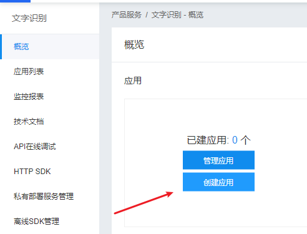Click the 已建应用 label text
The height and width of the screenshot is (234, 307).
click(x=208, y=140)
